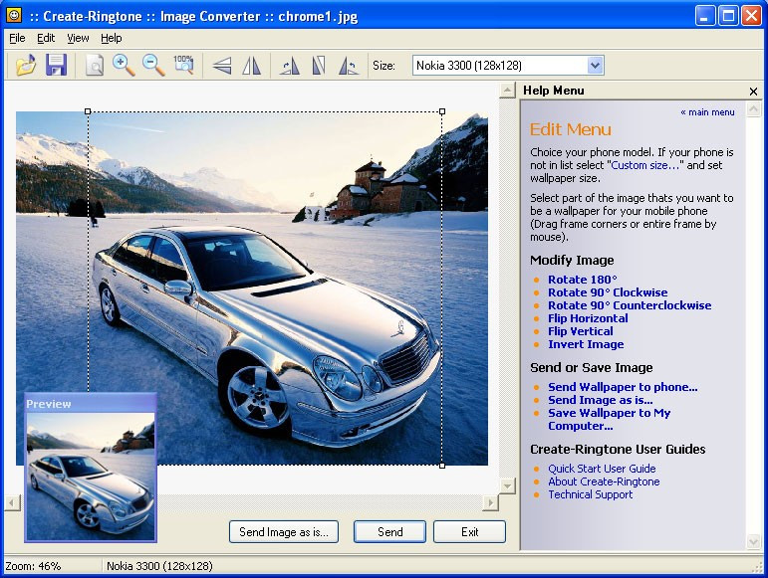Click the Rotate 90° Clockwise link
768x578 pixels.
608,292
